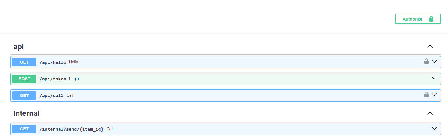Click the POST badge for /api/token
This screenshot has width=448, height=140.
[24, 79]
